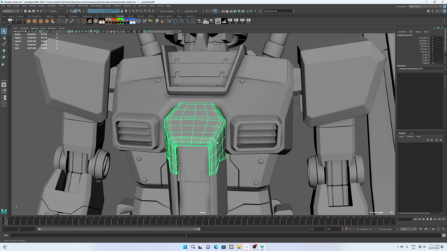The width and height of the screenshot is (447, 251).
Task: Open the Modeling menu set dropdown
Action: click(10, 11)
